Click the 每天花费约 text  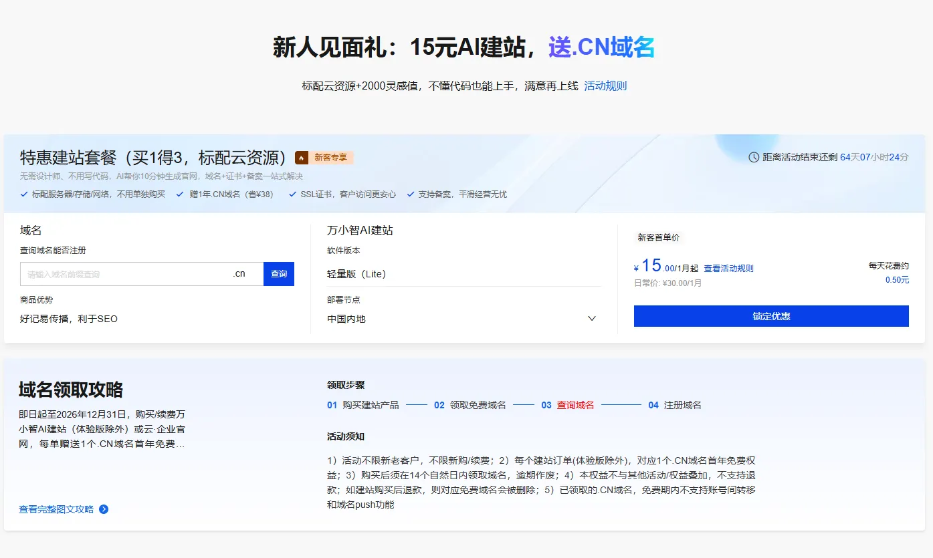889,265
